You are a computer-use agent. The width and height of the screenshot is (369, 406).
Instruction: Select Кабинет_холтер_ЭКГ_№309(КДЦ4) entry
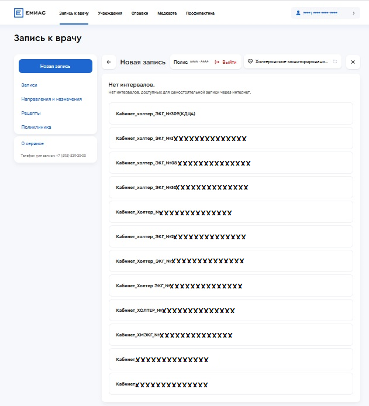coord(230,113)
